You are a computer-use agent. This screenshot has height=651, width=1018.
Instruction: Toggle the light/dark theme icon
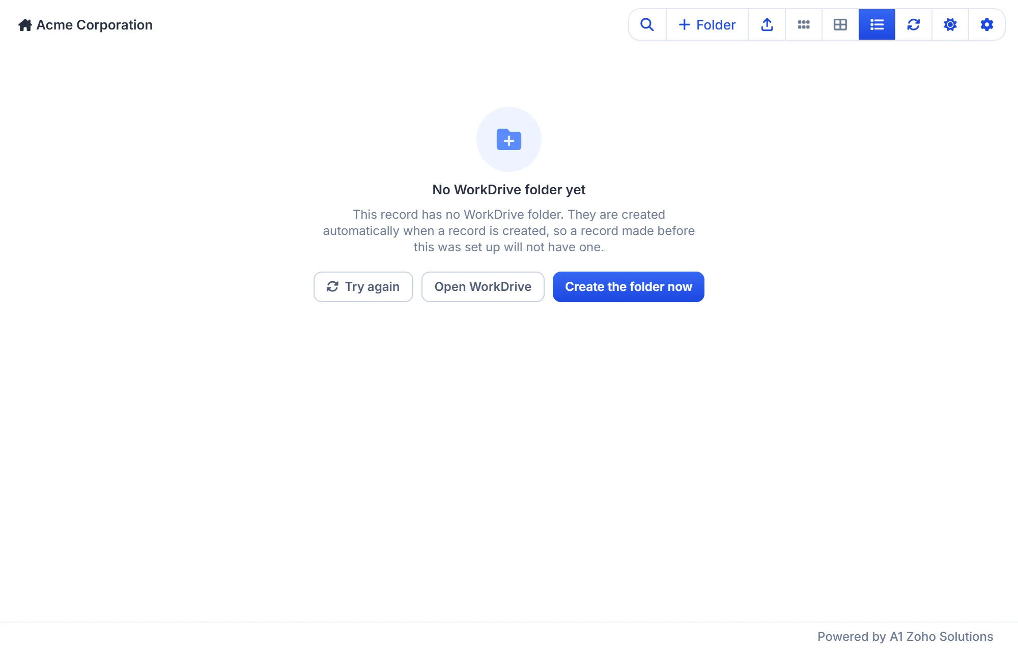[x=950, y=24]
